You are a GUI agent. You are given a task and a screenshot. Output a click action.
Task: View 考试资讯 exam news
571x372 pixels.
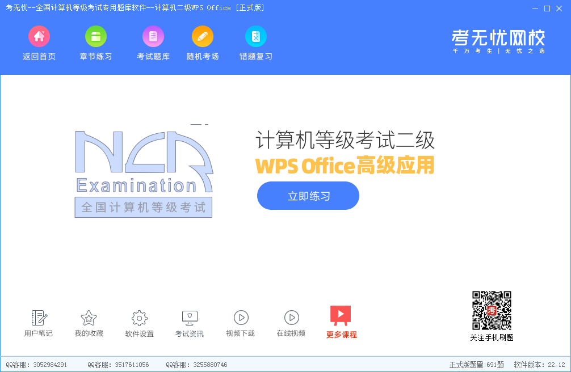(x=190, y=318)
